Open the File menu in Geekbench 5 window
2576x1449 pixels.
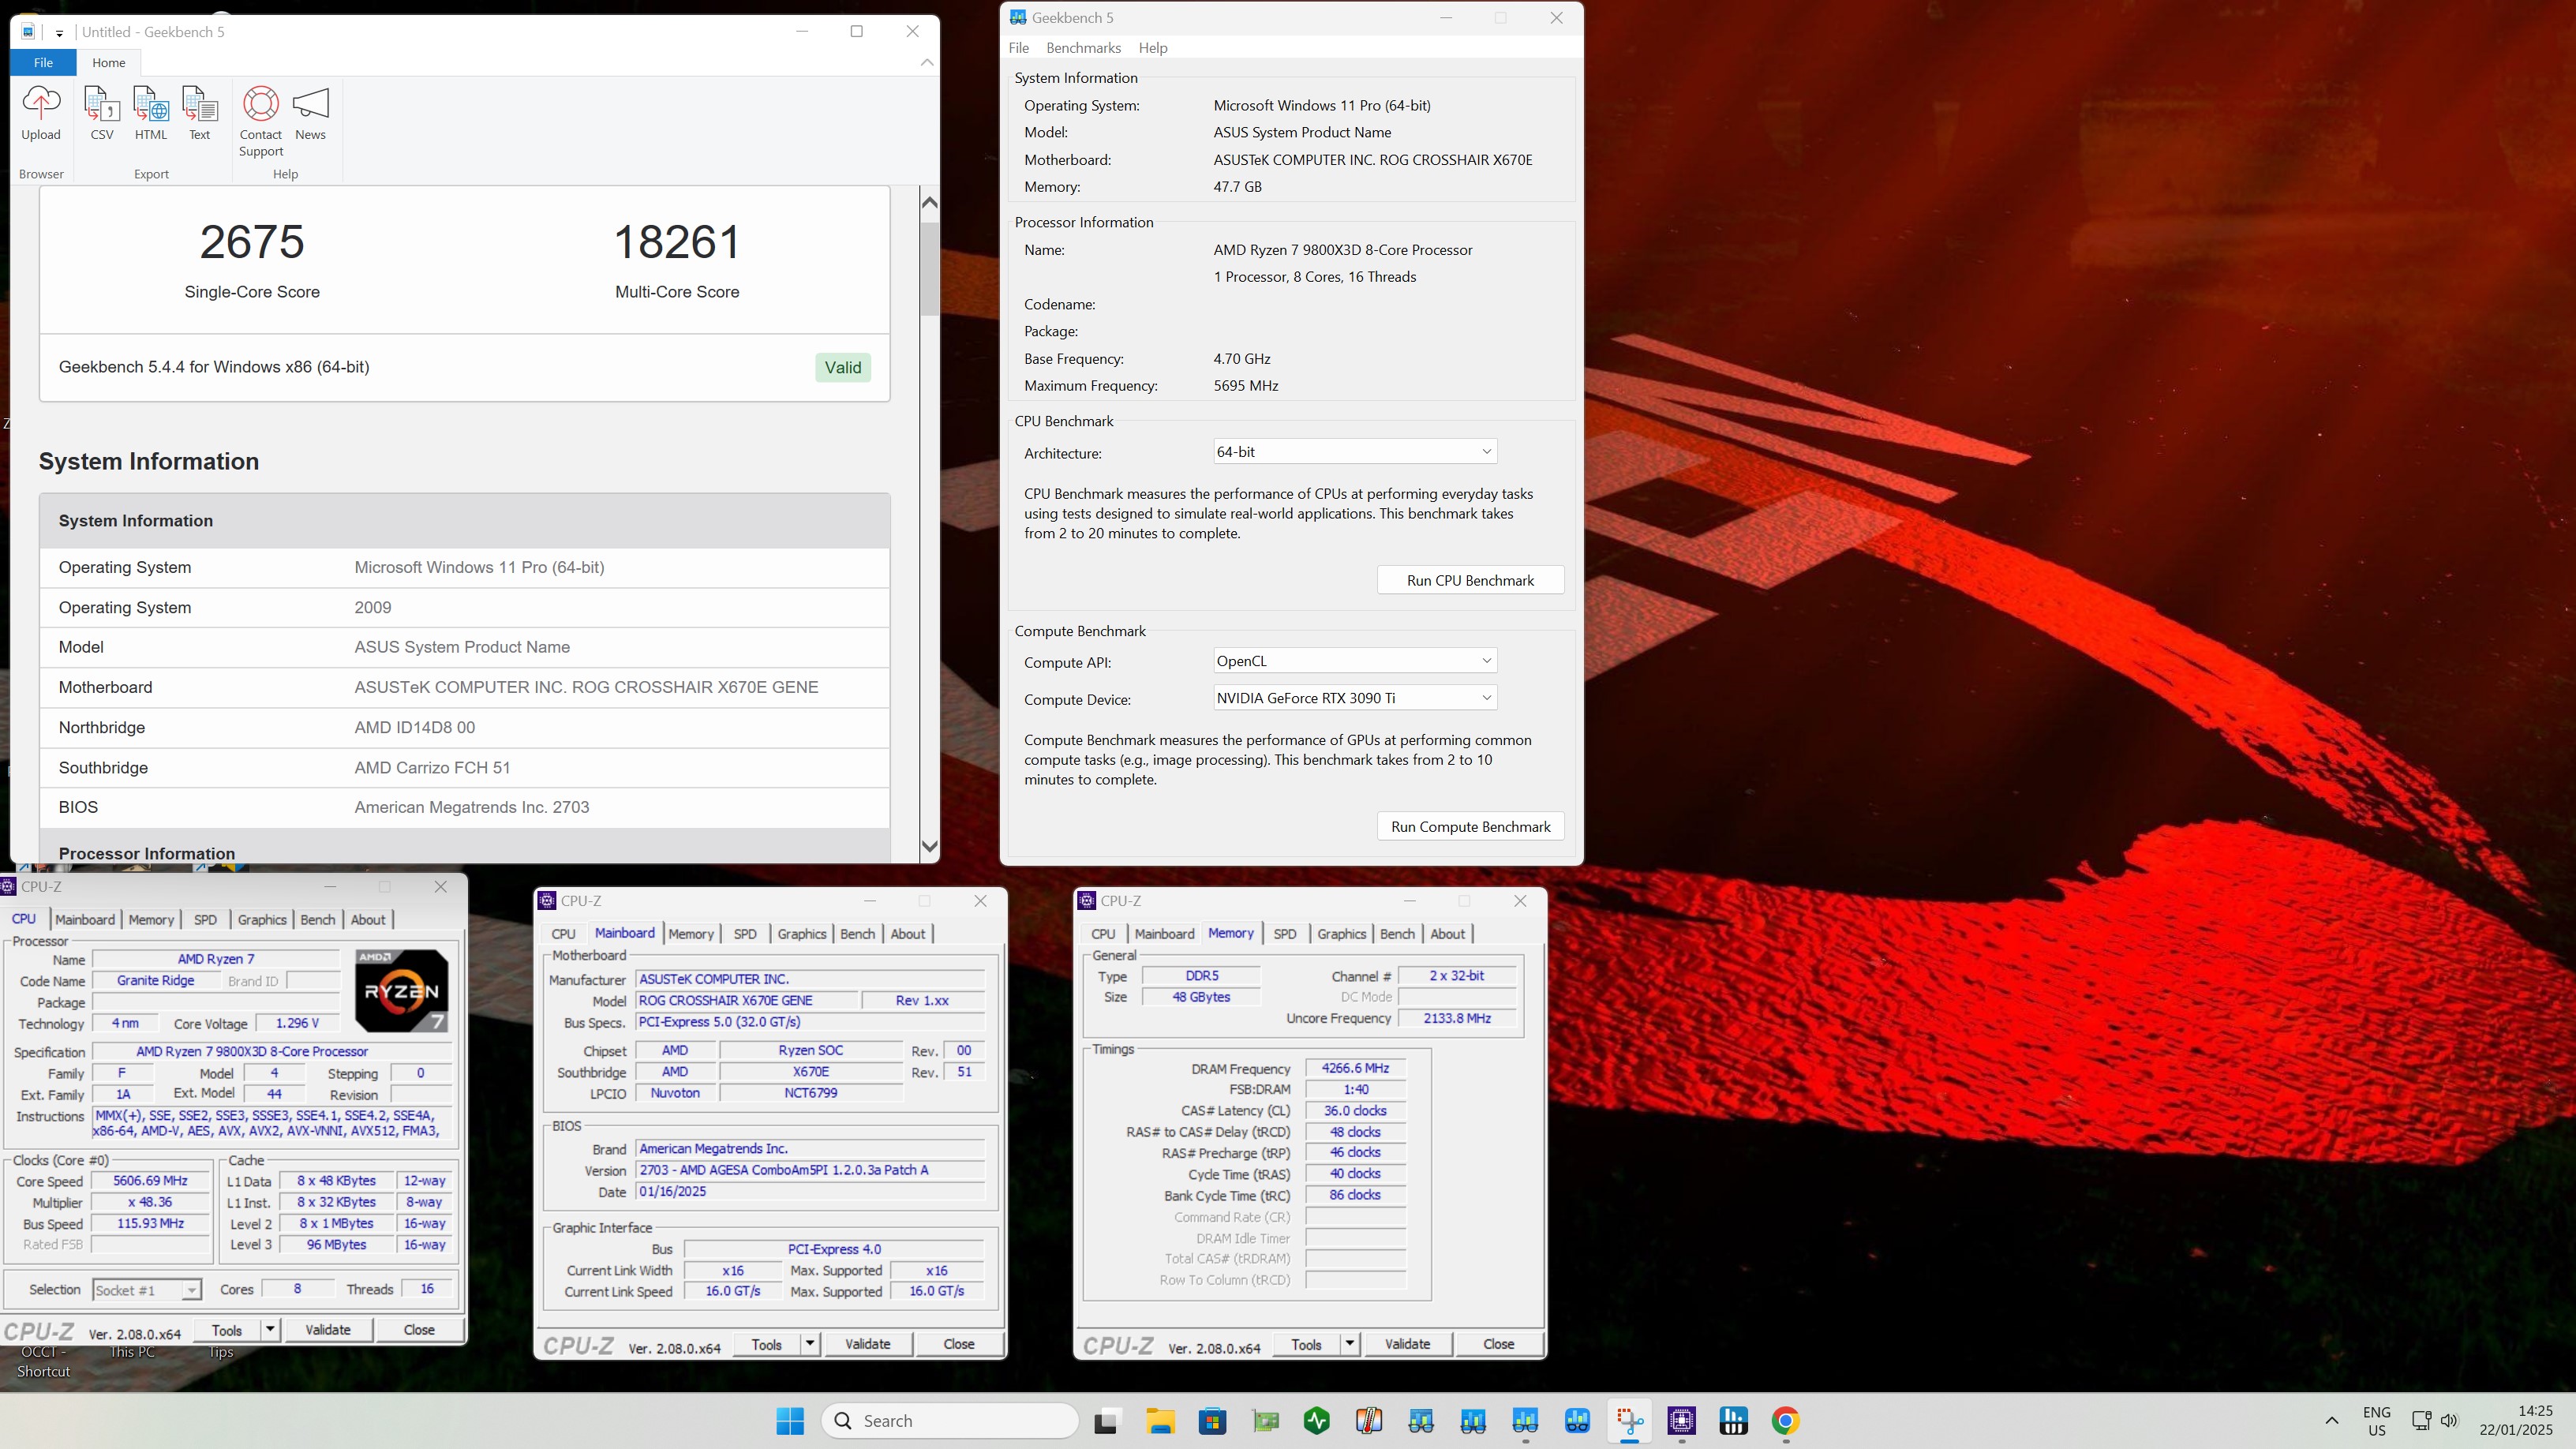1019,48
